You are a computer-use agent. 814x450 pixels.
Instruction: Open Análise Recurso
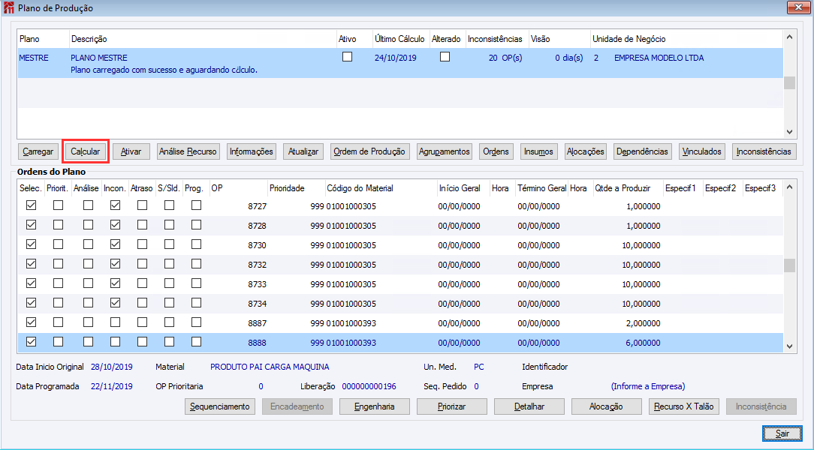188,151
